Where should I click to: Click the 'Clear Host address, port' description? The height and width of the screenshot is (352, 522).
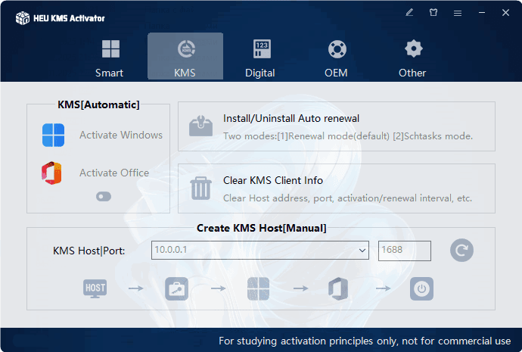tap(347, 198)
